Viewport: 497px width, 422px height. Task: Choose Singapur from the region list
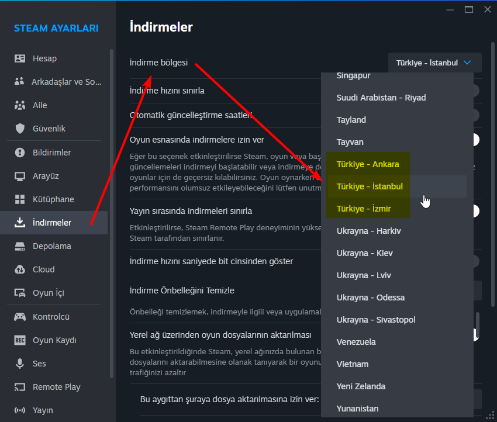[x=397, y=76]
